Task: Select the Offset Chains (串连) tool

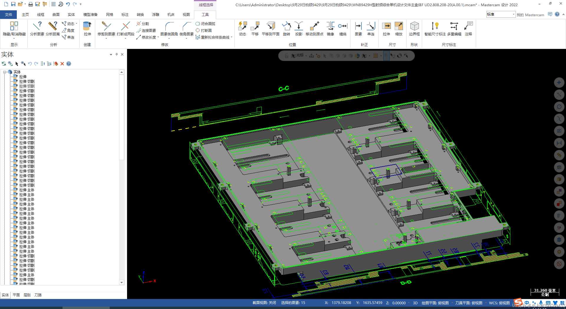Action: coord(371,29)
